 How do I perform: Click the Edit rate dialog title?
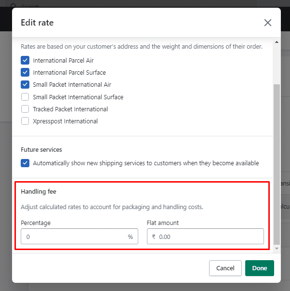[37, 23]
